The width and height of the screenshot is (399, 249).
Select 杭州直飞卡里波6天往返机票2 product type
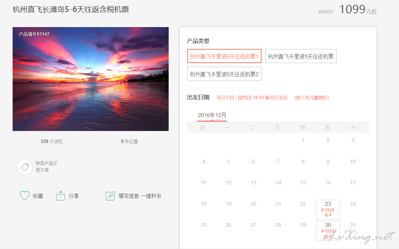(224, 74)
